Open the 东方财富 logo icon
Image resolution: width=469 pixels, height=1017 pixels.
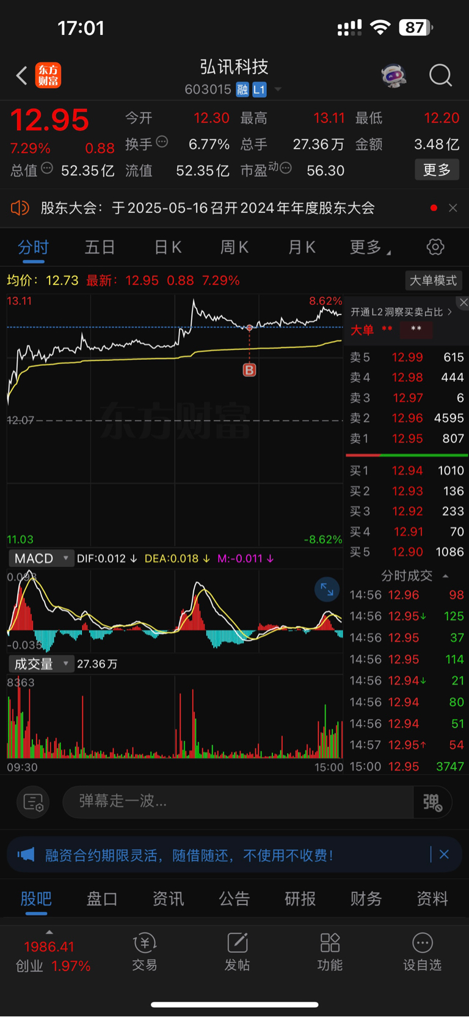click(x=48, y=75)
